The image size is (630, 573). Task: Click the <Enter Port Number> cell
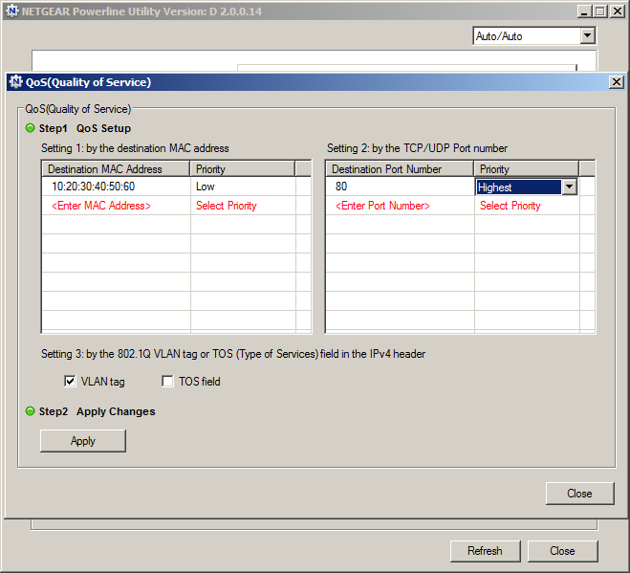pos(401,206)
